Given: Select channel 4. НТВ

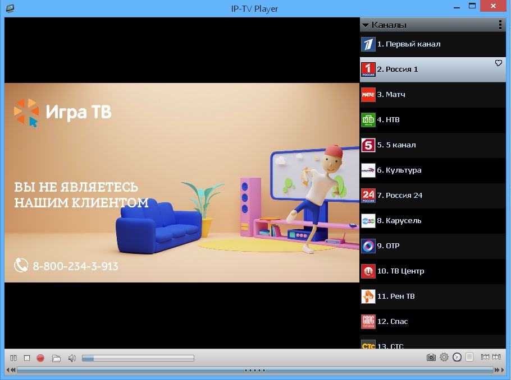Looking at the screenshot, I should pyautogui.click(x=433, y=120).
